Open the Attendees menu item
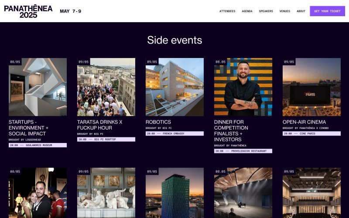Image resolution: width=349 pixels, height=218 pixels. tap(227, 11)
